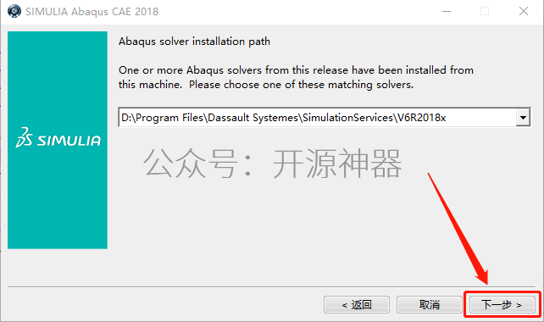Minimize the Abaqus installer window
The width and height of the screenshot is (544, 322).
(x=447, y=12)
